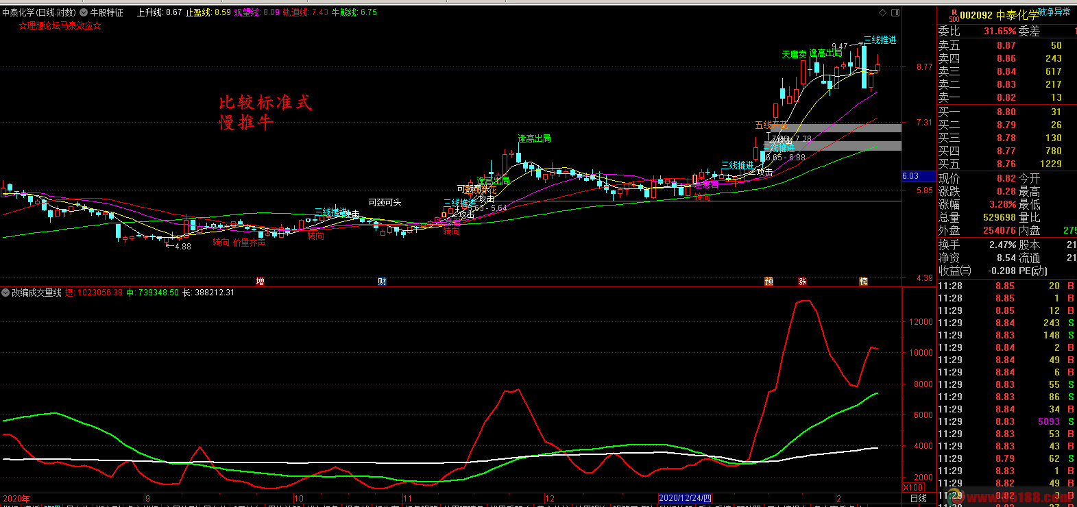
Task: Click the 牛熊线 6.75 legend value
Action: [354, 12]
